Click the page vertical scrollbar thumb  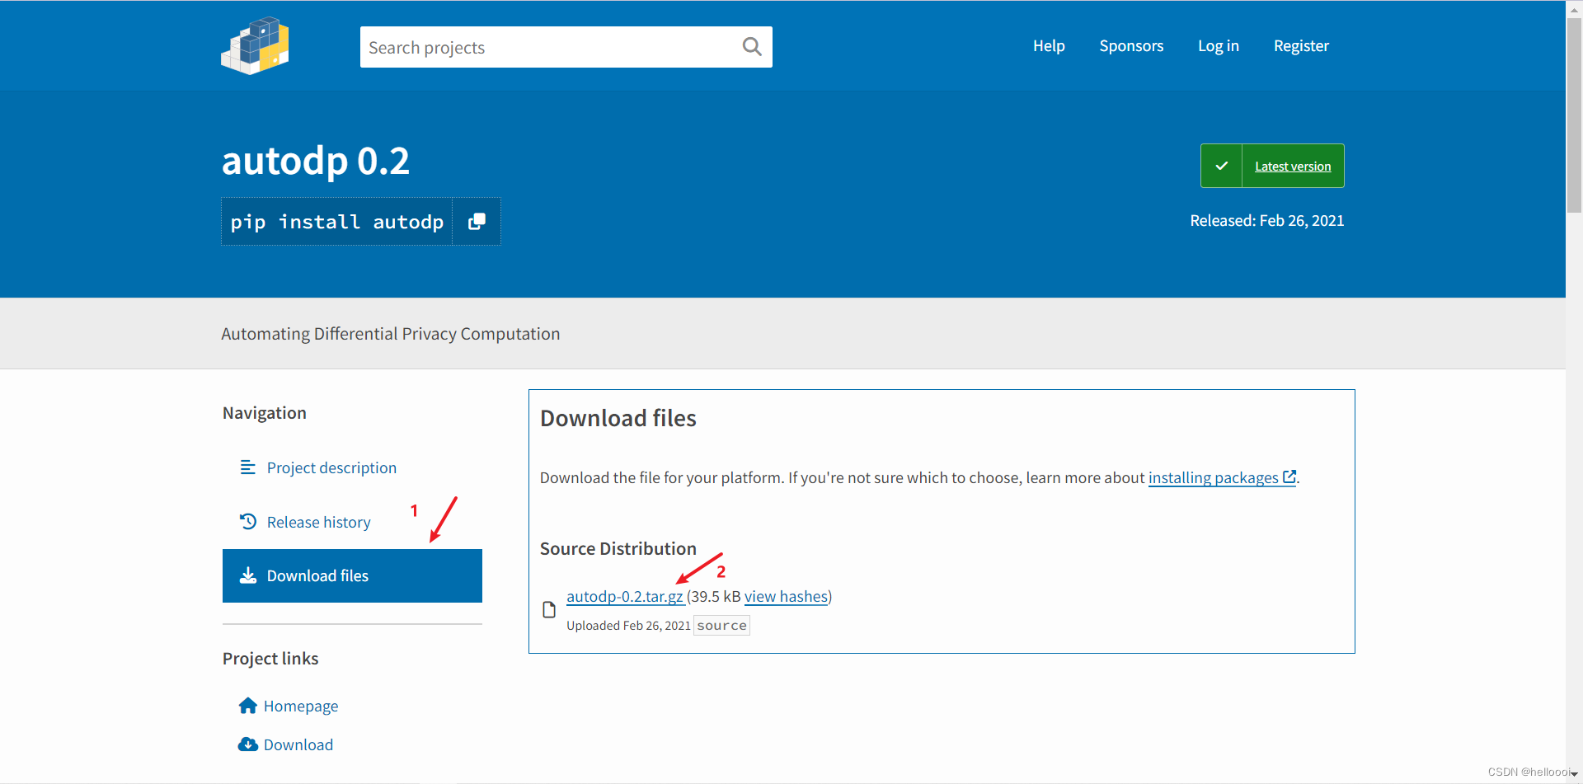(1574, 115)
